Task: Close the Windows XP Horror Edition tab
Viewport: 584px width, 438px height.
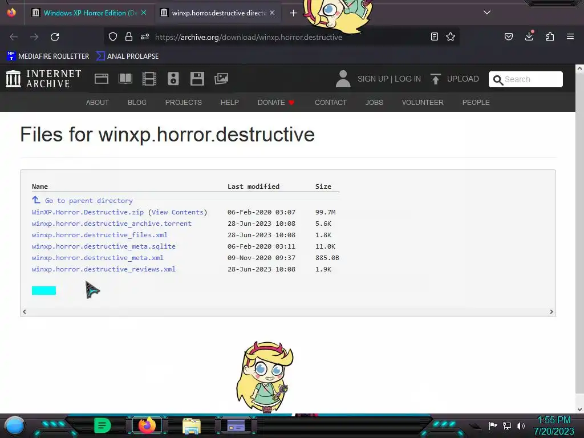Action: [144, 13]
